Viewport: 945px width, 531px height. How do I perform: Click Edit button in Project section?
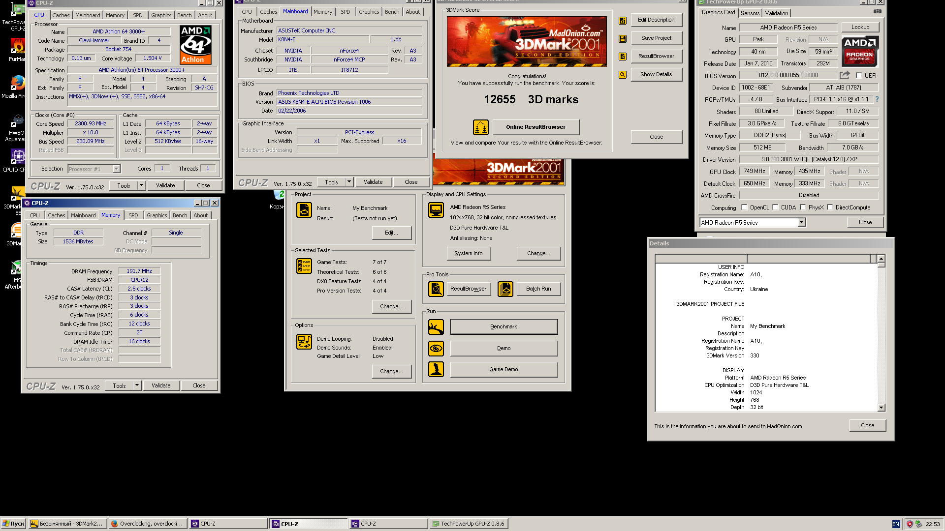pyautogui.click(x=392, y=233)
